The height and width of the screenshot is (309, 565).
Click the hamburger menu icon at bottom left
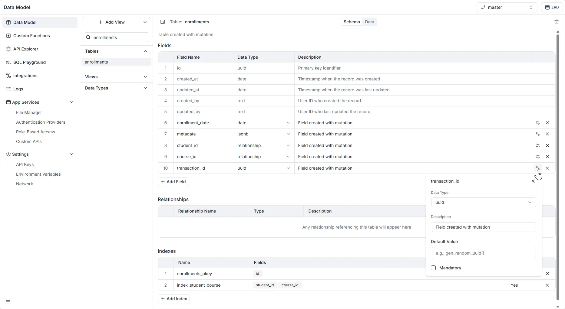[8, 302]
